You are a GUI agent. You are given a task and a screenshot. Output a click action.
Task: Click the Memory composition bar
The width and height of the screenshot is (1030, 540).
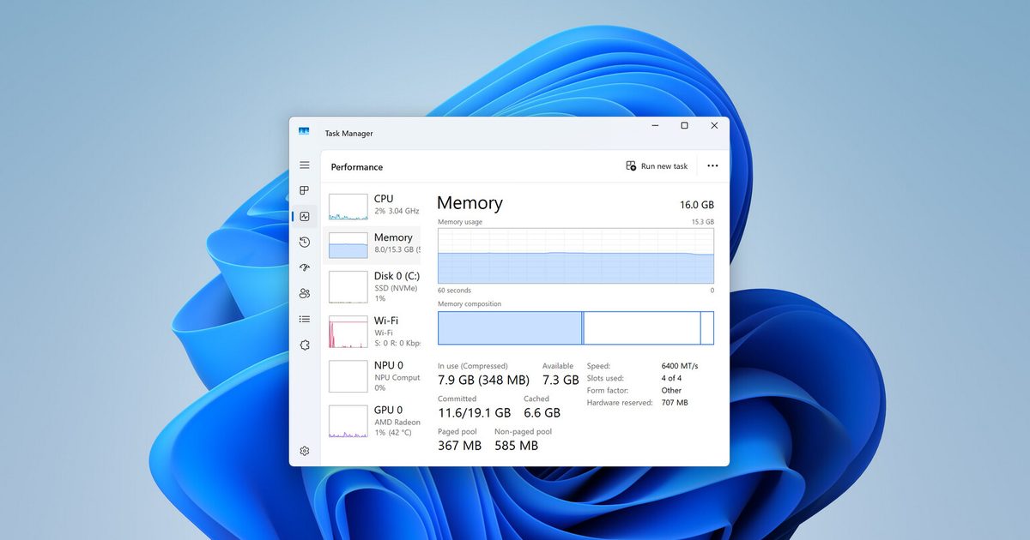(576, 328)
